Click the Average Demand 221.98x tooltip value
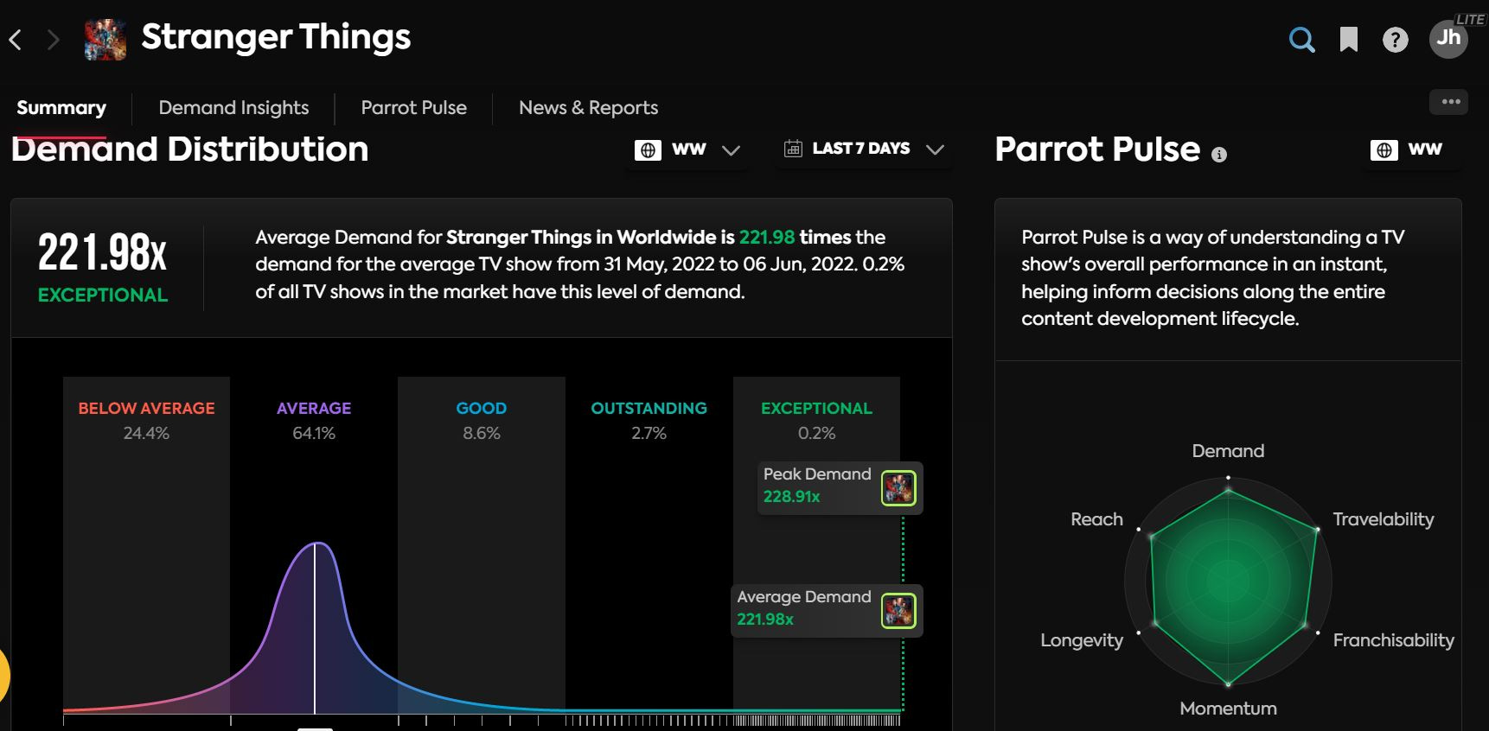1489x731 pixels. coord(765,620)
